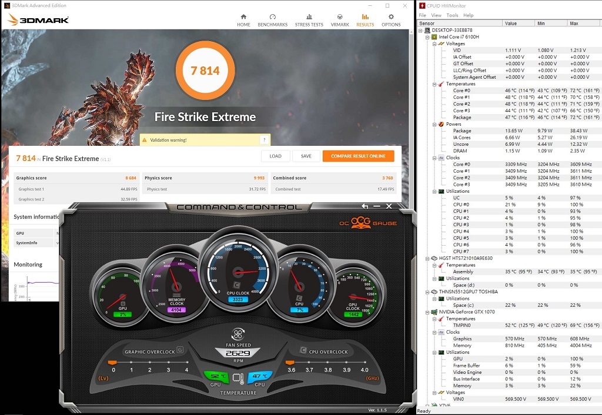The width and height of the screenshot is (602, 415).
Task: Click the CPU Overclock C icon
Action: click(x=303, y=350)
